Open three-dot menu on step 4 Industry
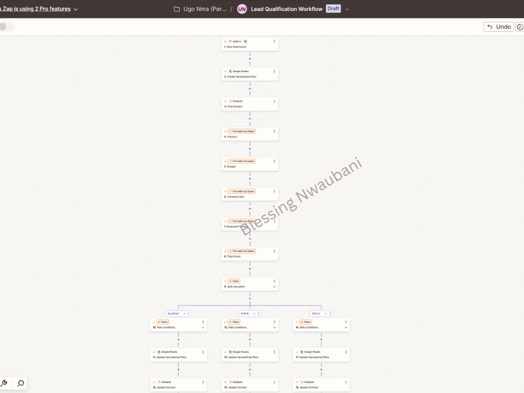Image resolution: width=524 pixels, height=393 pixels. [x=275, y=132]
